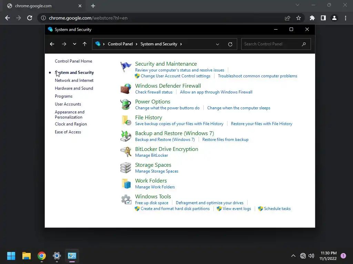353x264 pixels.
Task: Go back in Control Panel navigation
Action: (52, 44)
